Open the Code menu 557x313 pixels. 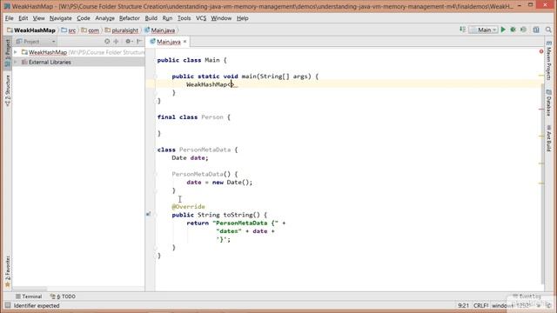pos(84,18)
